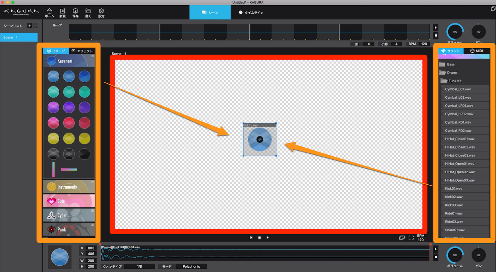This screenshot has width=496, height=272.
Task: Add a scene with plus button
Action: pyautogui.click(x=29, y=26)
